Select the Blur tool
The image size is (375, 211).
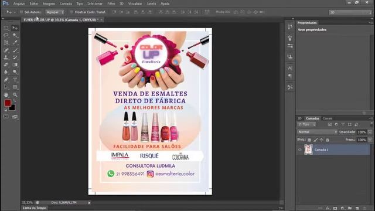click(6, 72)
